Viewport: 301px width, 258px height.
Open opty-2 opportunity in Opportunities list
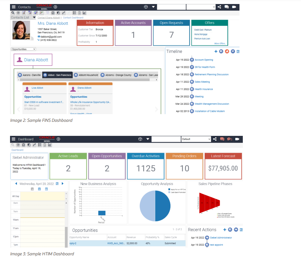pyautogui.click(x=73, y=243)
